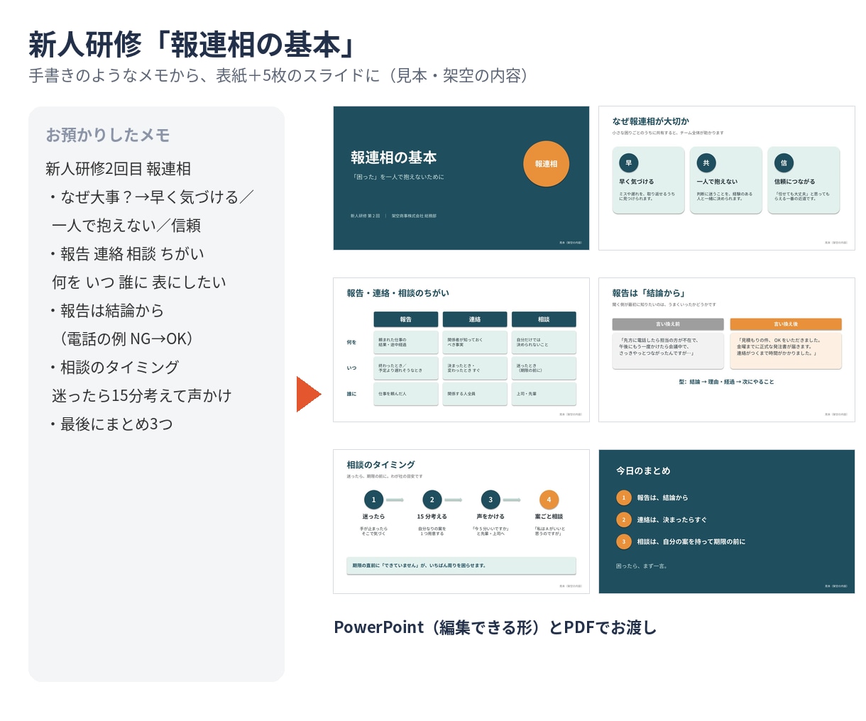The image size is (866, 721).
Task: Open the なぜ報連相が大切か slide thumbnail
Action: pyautogui.click(x=727, y=178)
